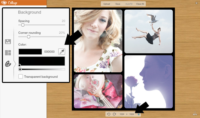This screenshot has width=200, height=118.
Task: Click the redo arrow below the collage
Action: click(115, 114)
